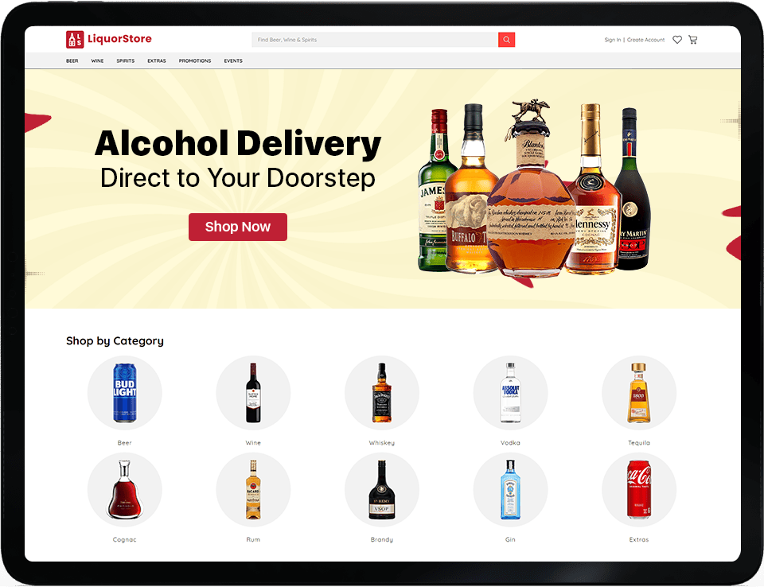Viewport: 764px width, 587px height.
Task: Select the Rum category Bacardi bottle
Action: click(x=253, y=490)
